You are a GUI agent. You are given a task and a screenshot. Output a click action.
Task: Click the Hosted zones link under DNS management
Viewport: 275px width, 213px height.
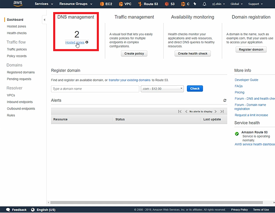pos(75,42)
